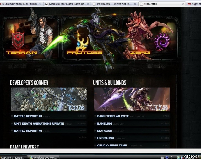This screenshot has height=159, width=201.
Task: Close the StarCraft II tab
Action: [x=183, y=4]
